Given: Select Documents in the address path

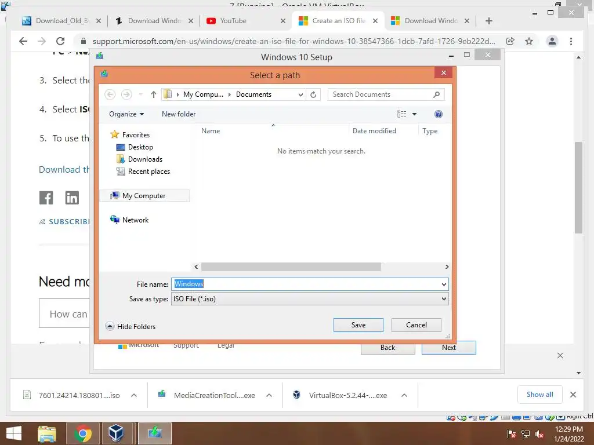Looking at the screenshot, I should click(253, 94).
